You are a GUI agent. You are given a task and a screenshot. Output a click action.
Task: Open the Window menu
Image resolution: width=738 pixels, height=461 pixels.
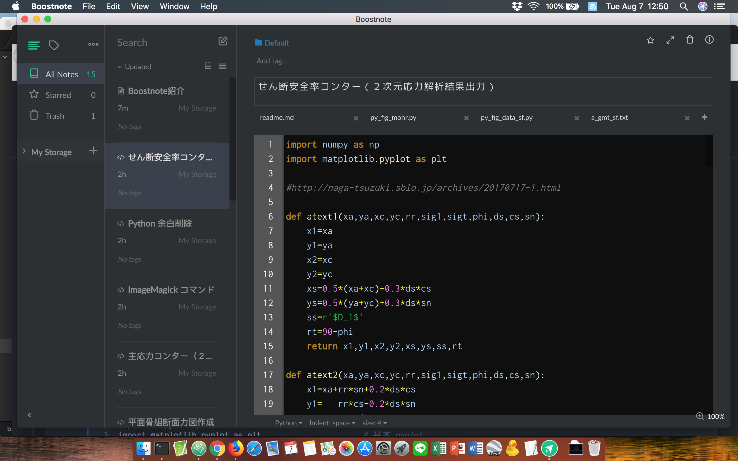(174, 6)
